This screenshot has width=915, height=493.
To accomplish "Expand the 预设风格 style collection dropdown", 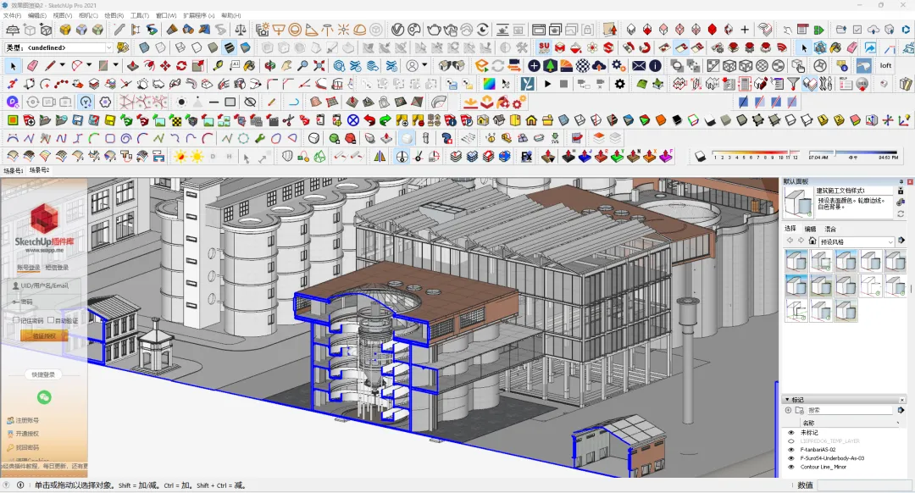I will point(890,241).
